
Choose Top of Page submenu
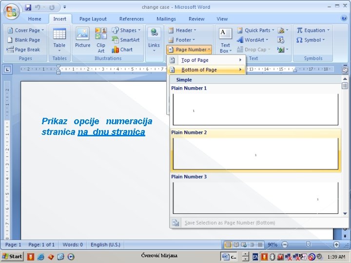click(x=206, y=60)
